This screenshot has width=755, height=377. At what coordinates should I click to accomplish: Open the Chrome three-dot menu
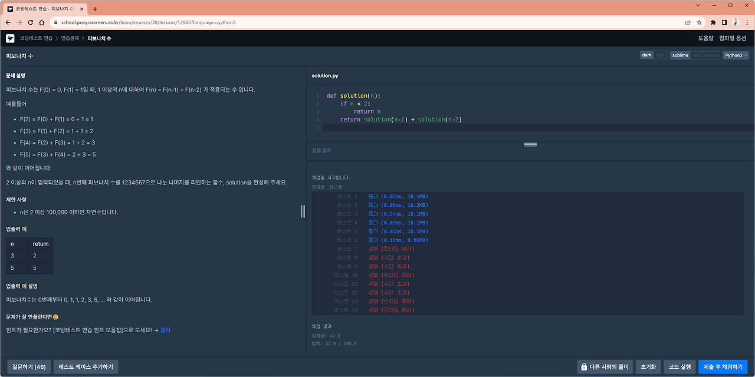point(747,22)
